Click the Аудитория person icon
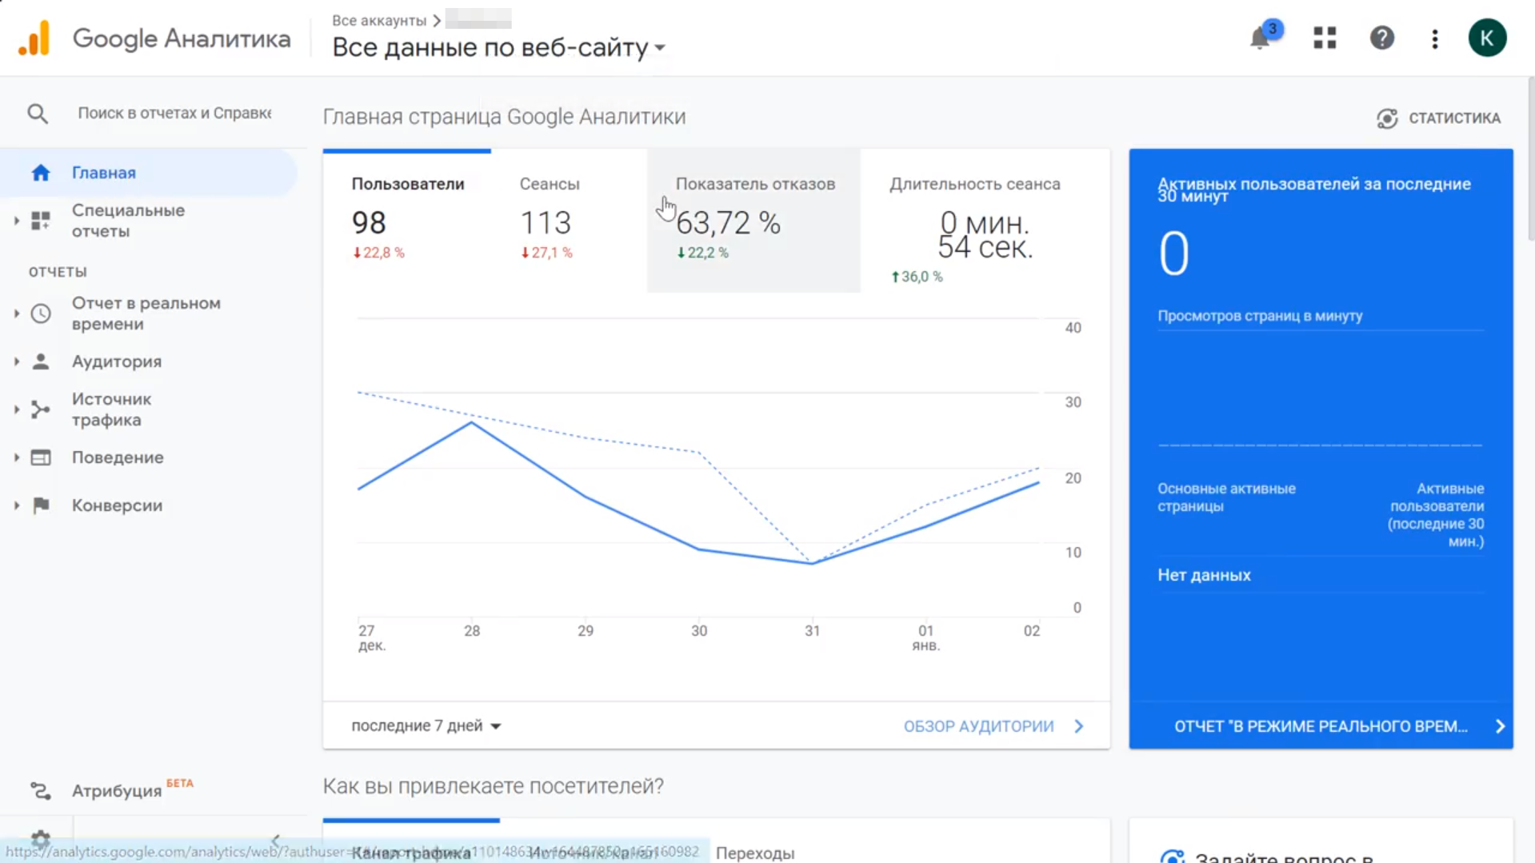Image resolution: width=1535 pixels, height=863 pixels. 41,362
